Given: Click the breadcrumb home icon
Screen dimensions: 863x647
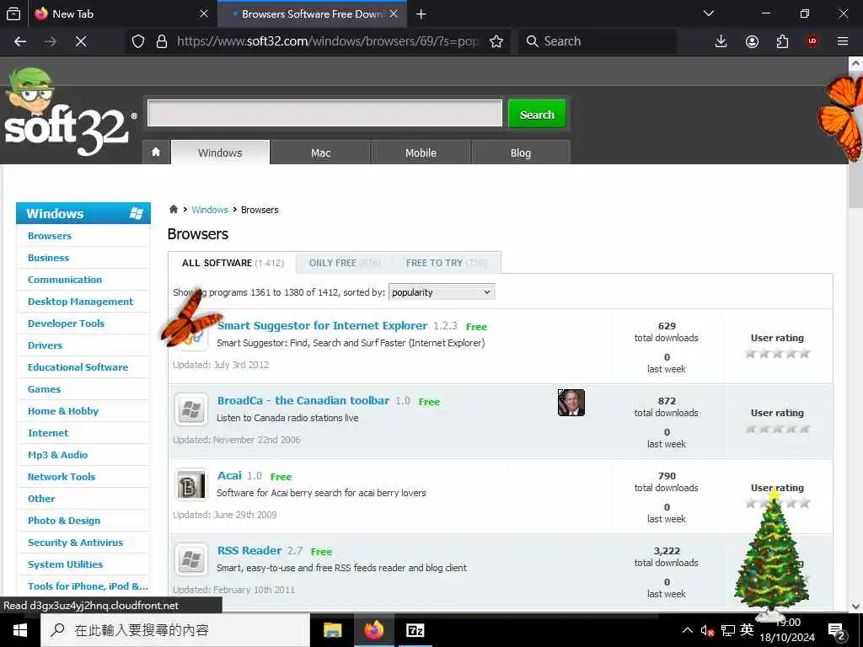Looking at the screenshot, I should [174, 209].
